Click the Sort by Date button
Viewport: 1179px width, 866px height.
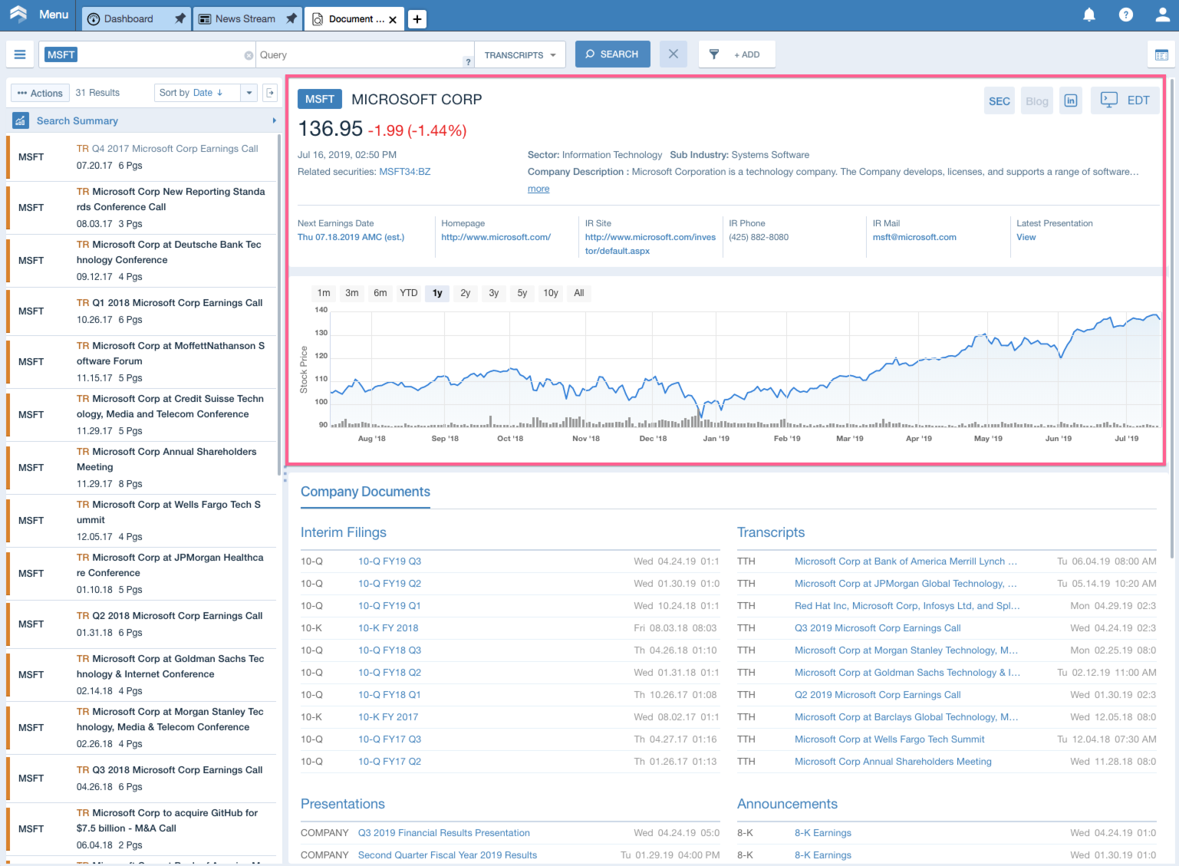[x=197, y=93]
